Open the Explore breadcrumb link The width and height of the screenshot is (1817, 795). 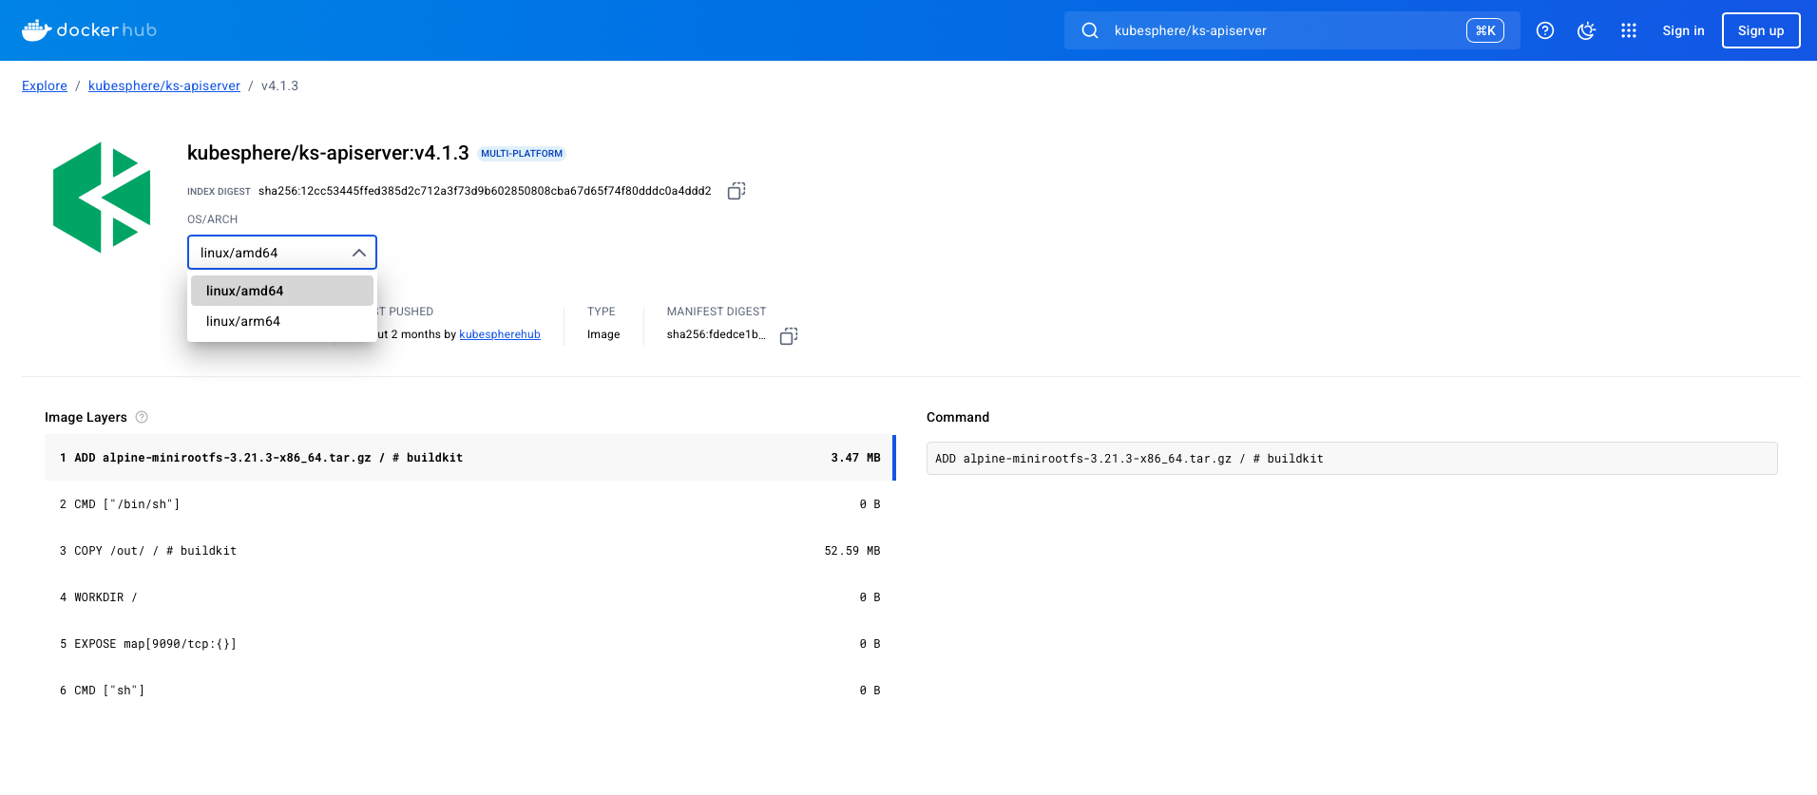point(45,85)
